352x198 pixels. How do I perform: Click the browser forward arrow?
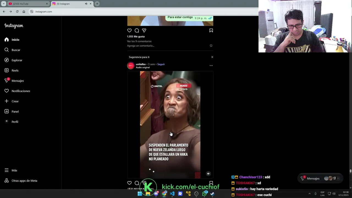tap(10, 12)
